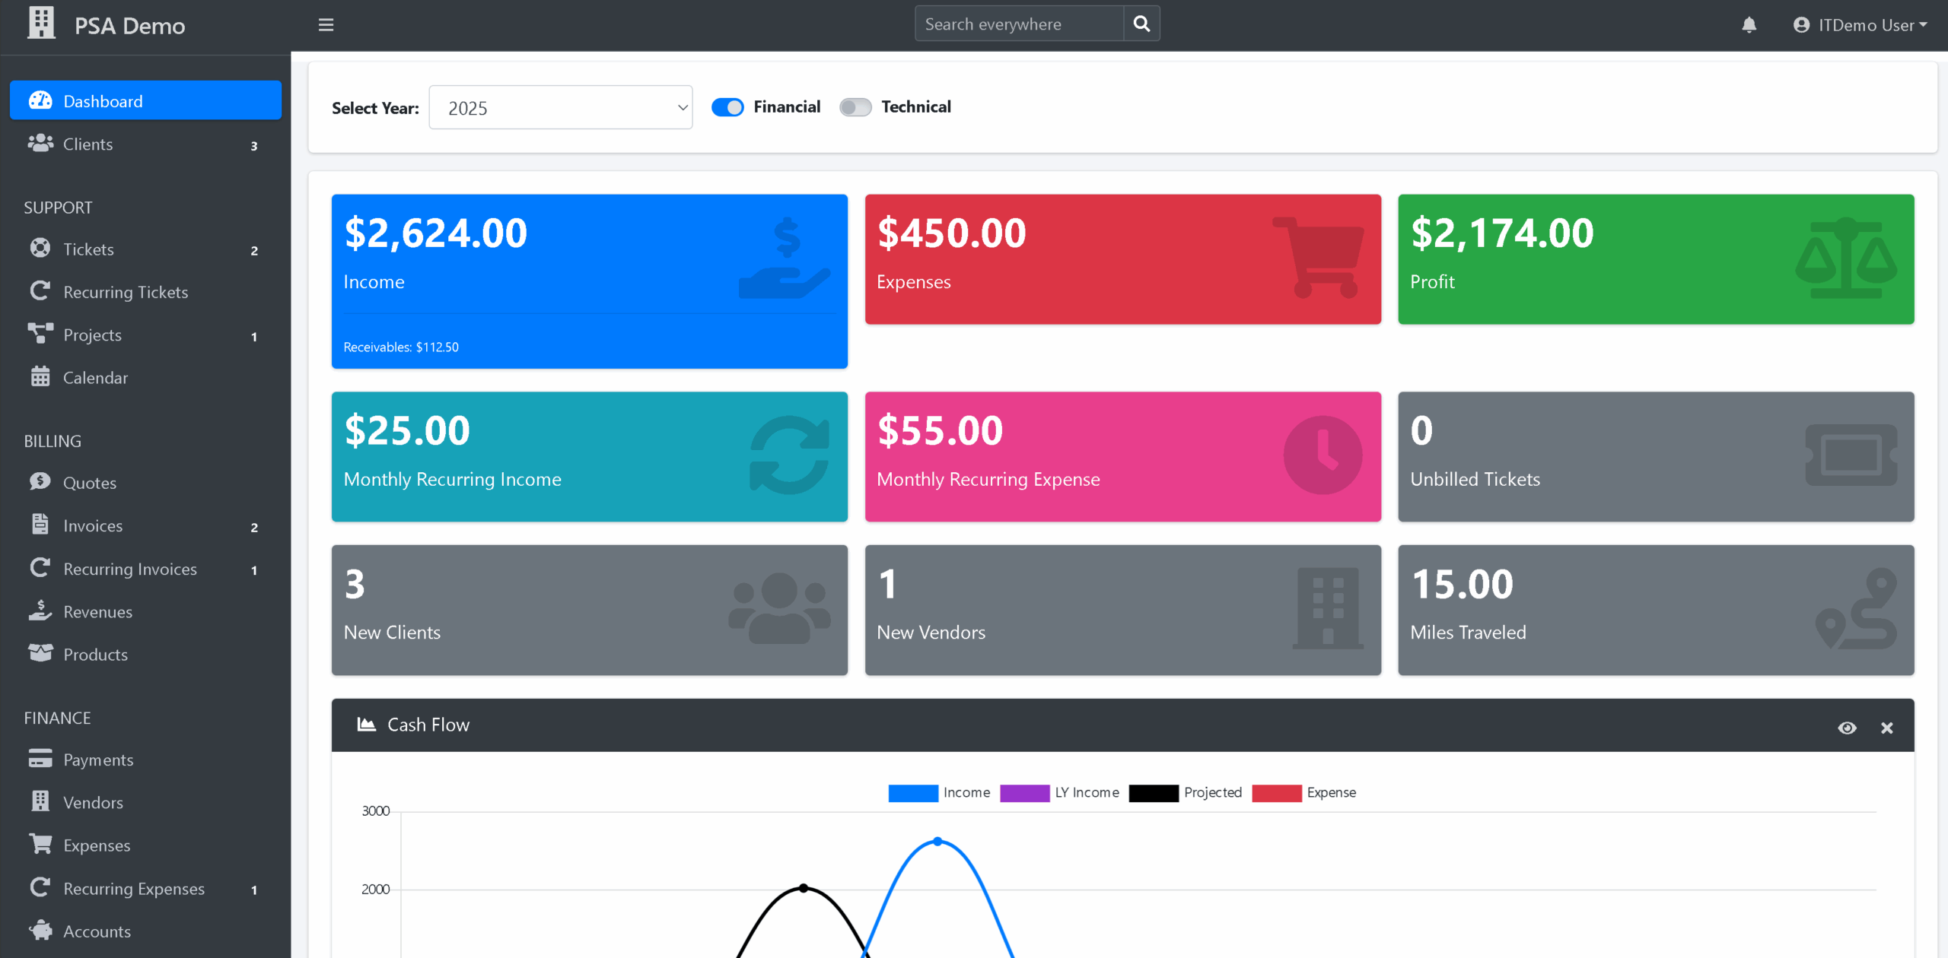Click the route icon on Miles Traveled card
Screen dimensions: 1948x958
[x=1855, y=608]
